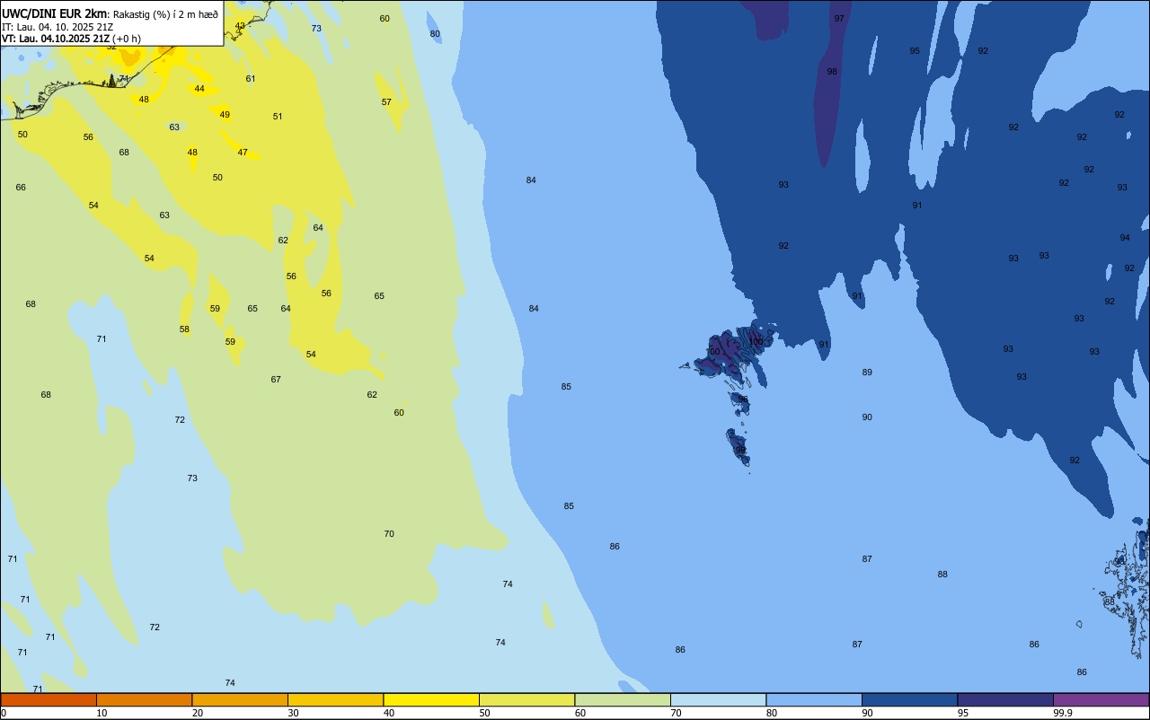
Task: Click the 94 humidity value on the map
Action: (1125, 238)
